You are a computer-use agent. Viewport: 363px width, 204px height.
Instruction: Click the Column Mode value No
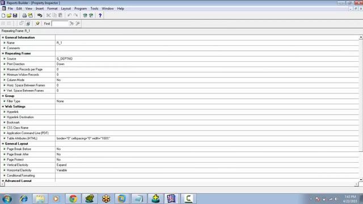point(58,80)
